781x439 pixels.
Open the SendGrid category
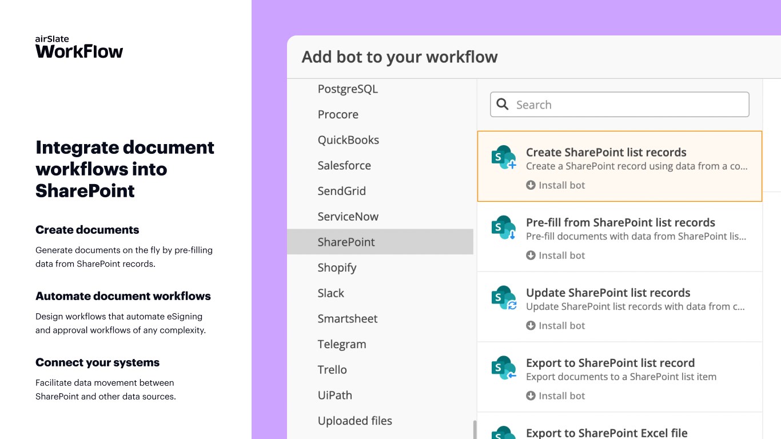coord(342,191)
